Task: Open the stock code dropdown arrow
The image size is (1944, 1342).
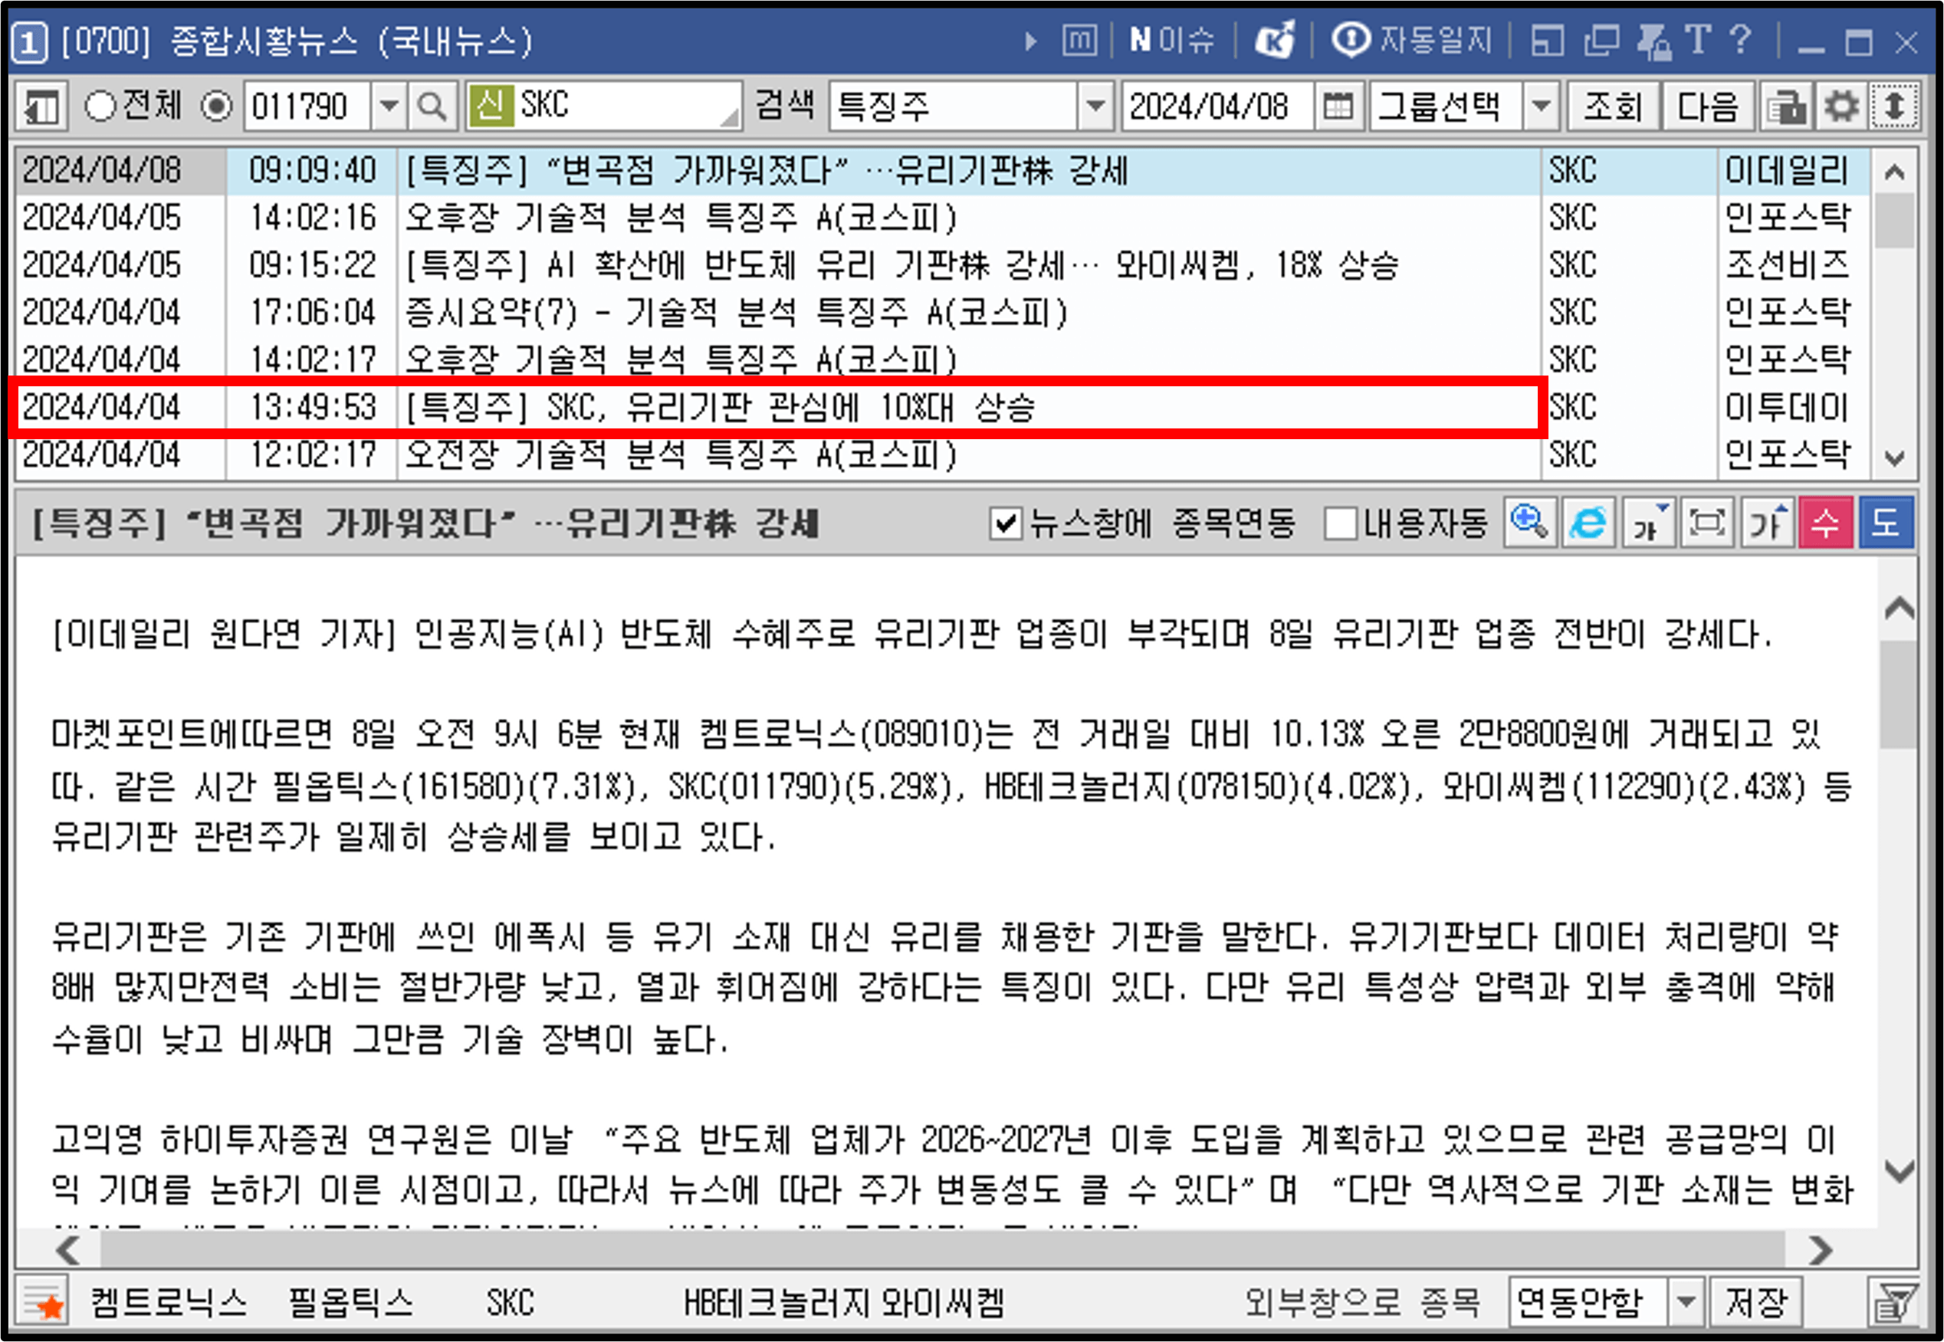Action: click(x=389, y=105)
